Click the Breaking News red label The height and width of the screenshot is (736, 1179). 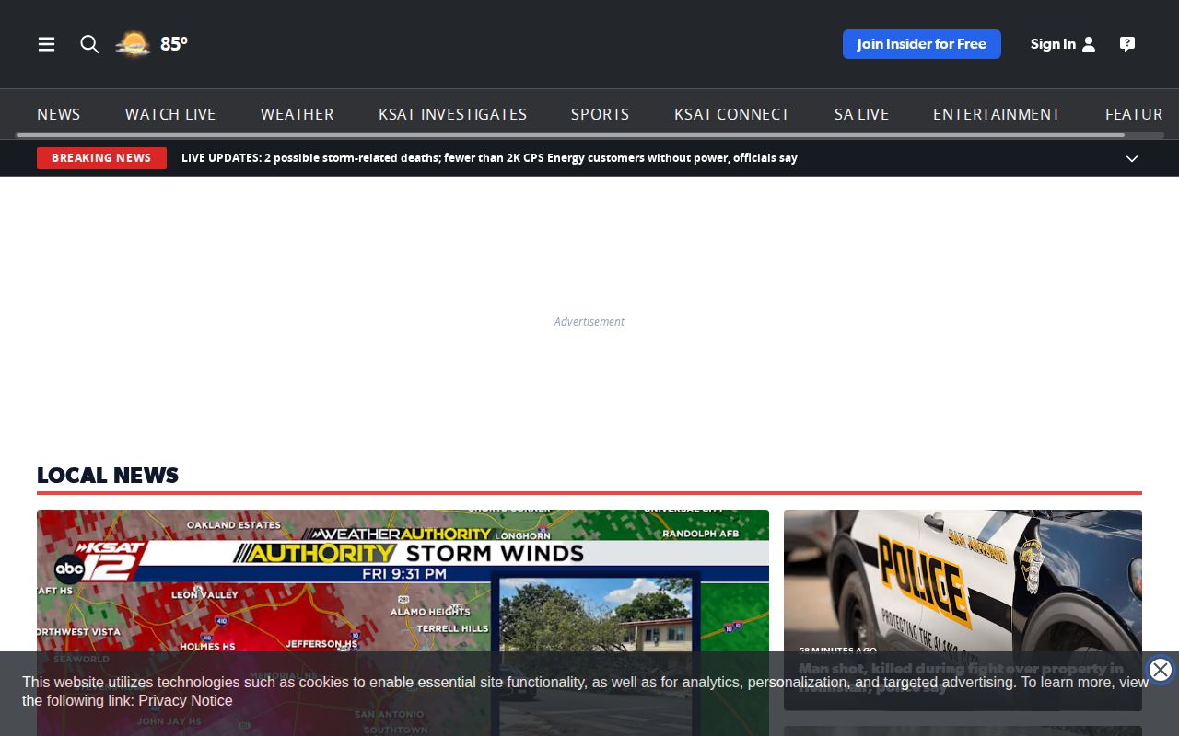(x=101, y=158)
